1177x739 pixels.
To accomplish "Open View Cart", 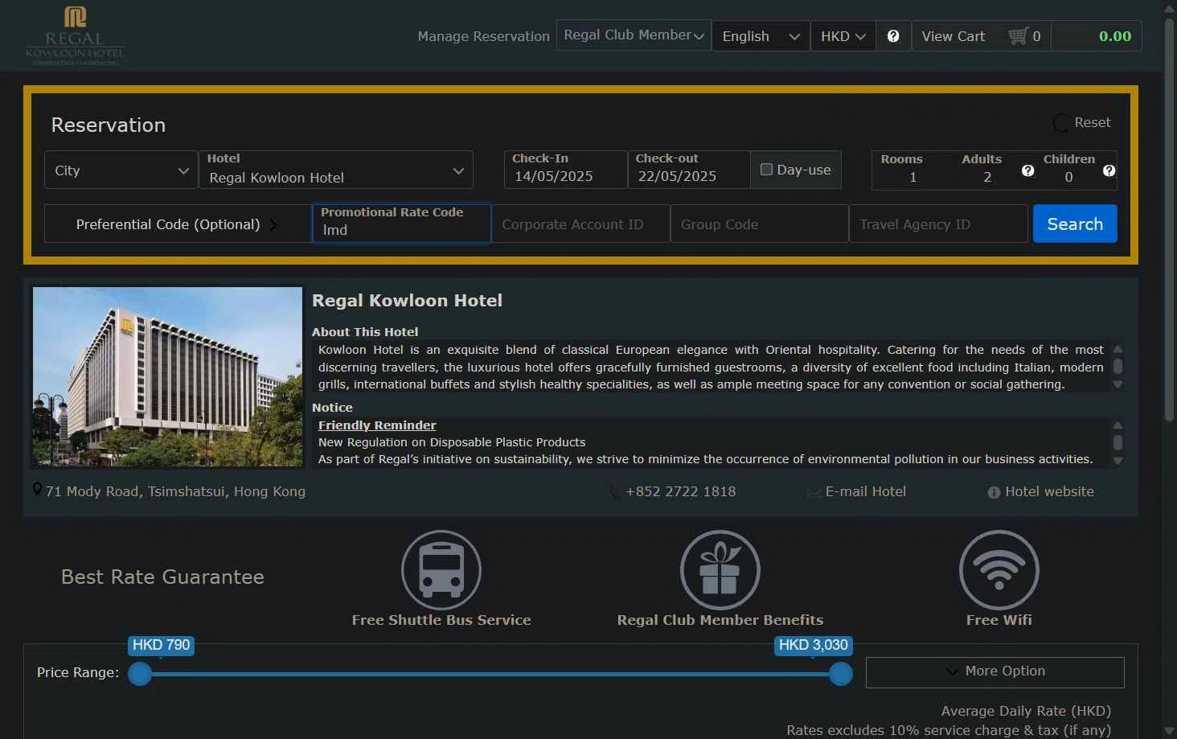I will (953, 36).
